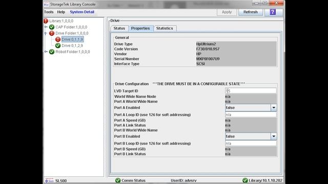Click the Comm Status green check icon
The width and height of the screenshot is (328, 184).
click(118, 180)
